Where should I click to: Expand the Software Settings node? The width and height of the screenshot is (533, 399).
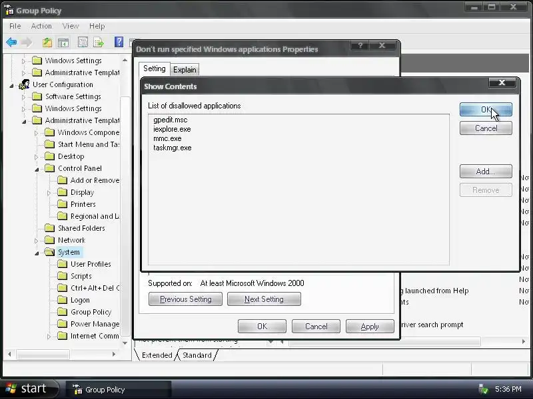click(23, 97)
